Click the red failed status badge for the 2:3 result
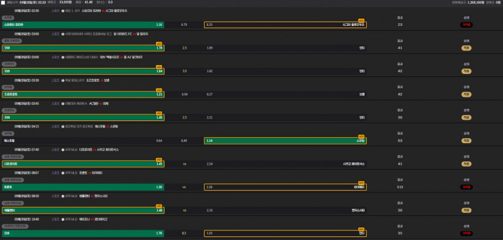Image resolution: width=503 pixels, height=240 pixels. [x=466, y=25]
